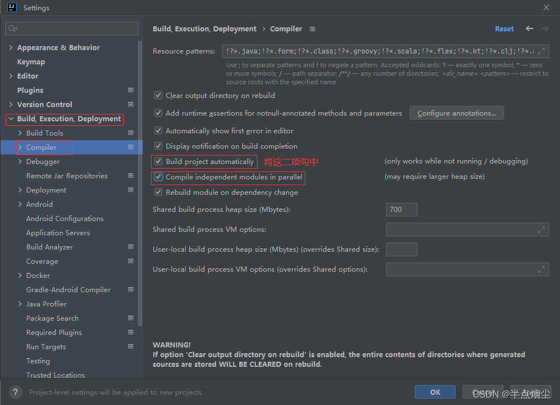Expand the Resource patterns field editor
This screenshot has height=405, width=560.
tap(541, 51)
